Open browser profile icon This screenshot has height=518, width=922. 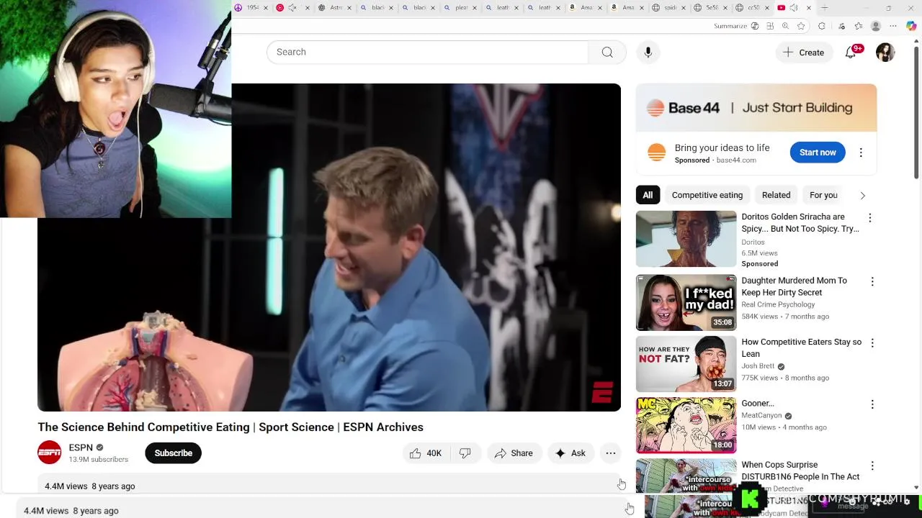pyautogui.click(x=876, y=26)
